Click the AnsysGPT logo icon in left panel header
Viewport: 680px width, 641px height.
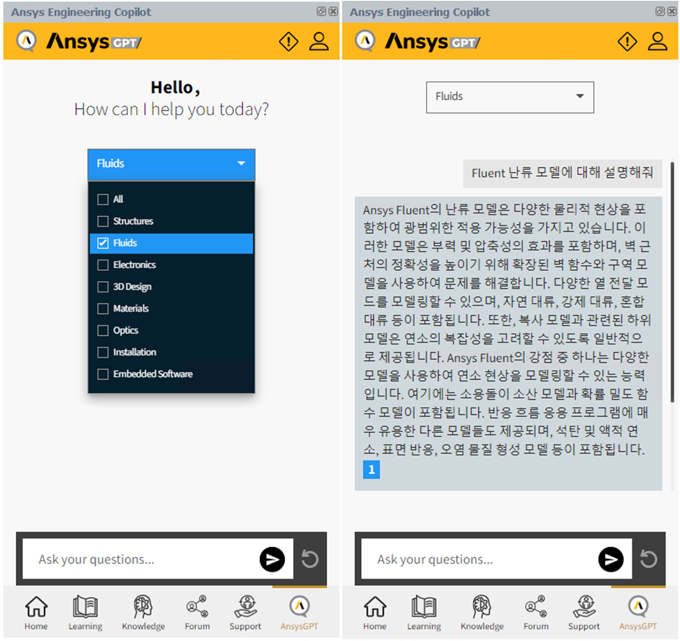tap(27, 40)
